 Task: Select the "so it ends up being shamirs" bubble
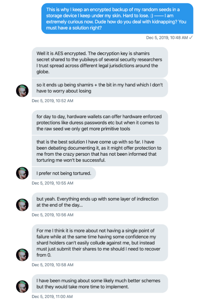pos(100,88)
